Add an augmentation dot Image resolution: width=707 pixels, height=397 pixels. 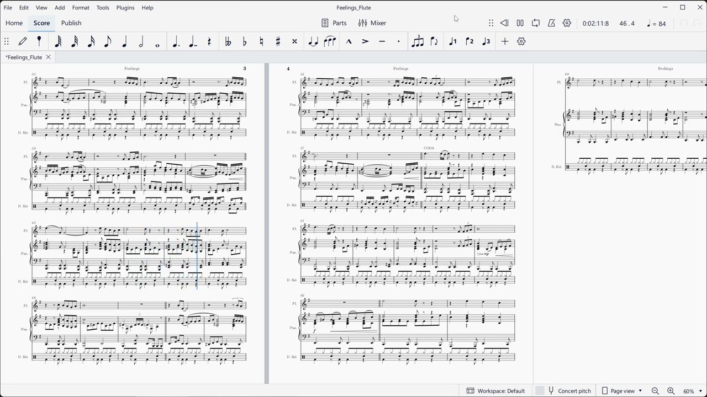(x=176, y=41)
